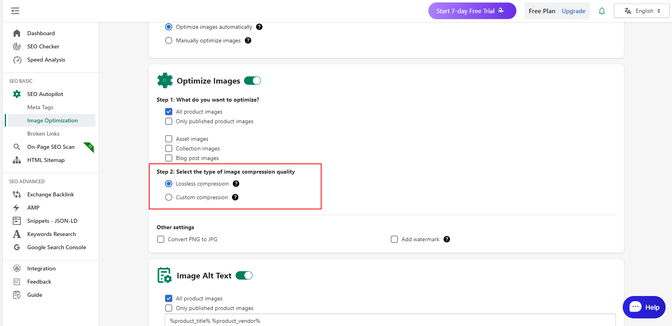The image size is (672, 326).
Task: Select the Custom compression radio button
Action: click(x=169, y=197)
